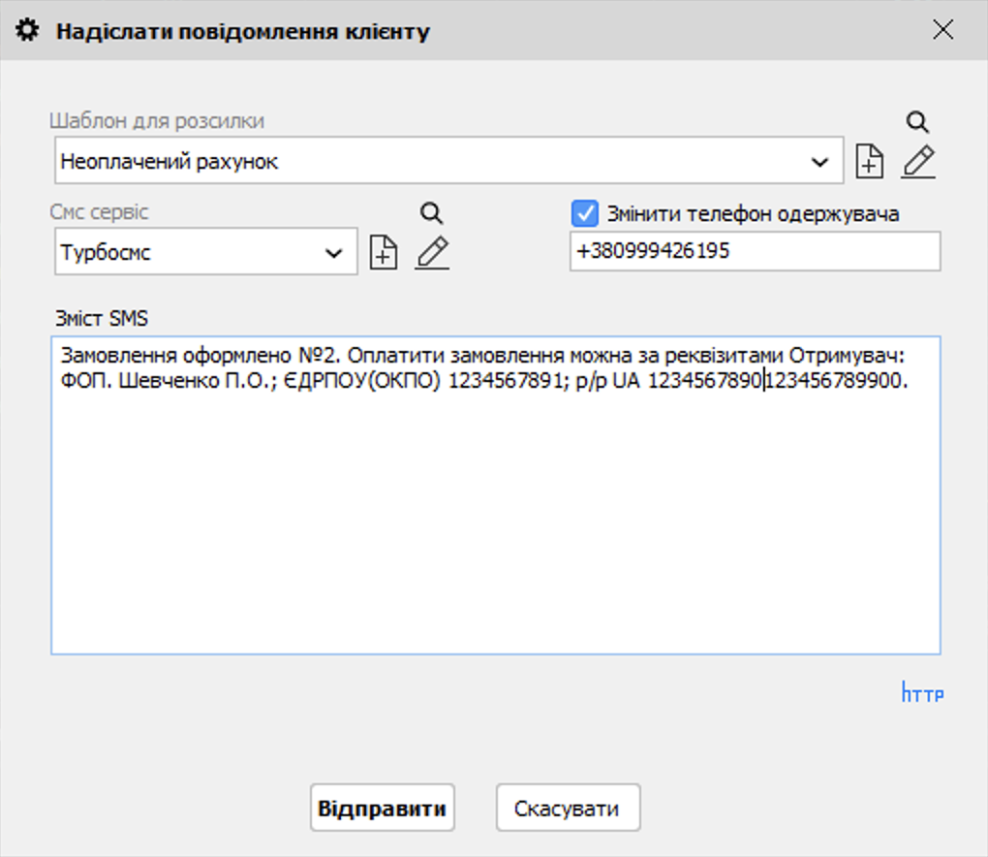Close the send message dialog
The width and height of the screenshot is (988, 857).
(942, 29)
